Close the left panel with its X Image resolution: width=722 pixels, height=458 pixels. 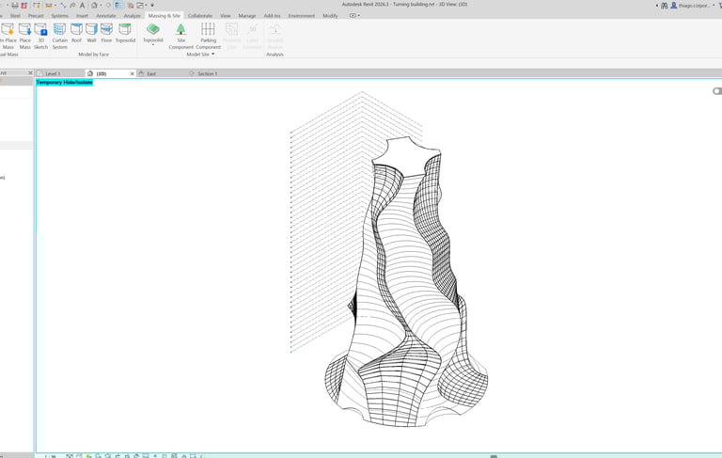(30, 73)
